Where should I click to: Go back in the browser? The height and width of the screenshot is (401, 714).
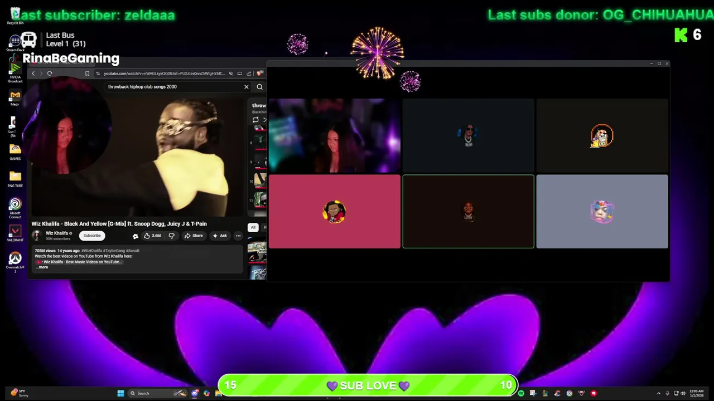coord(33,74)
